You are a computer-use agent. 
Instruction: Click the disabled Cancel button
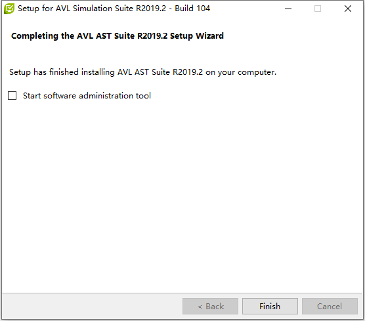tap(330, 306)
